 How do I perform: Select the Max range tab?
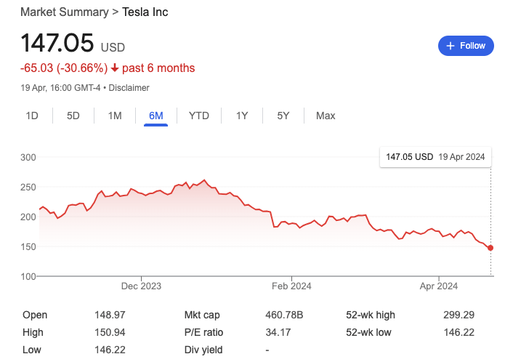pyautogui.click(x=326, y=116)
